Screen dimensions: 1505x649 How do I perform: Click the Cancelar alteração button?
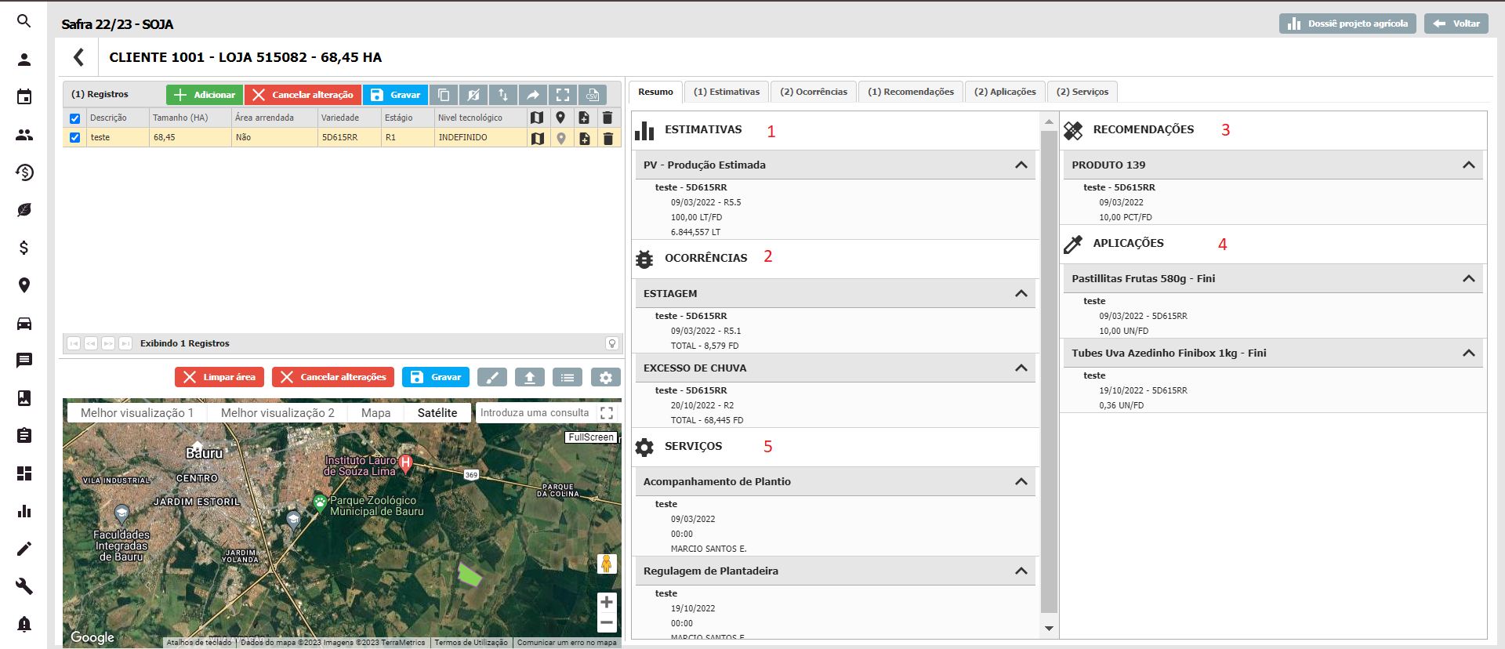[x=303, y=95]
